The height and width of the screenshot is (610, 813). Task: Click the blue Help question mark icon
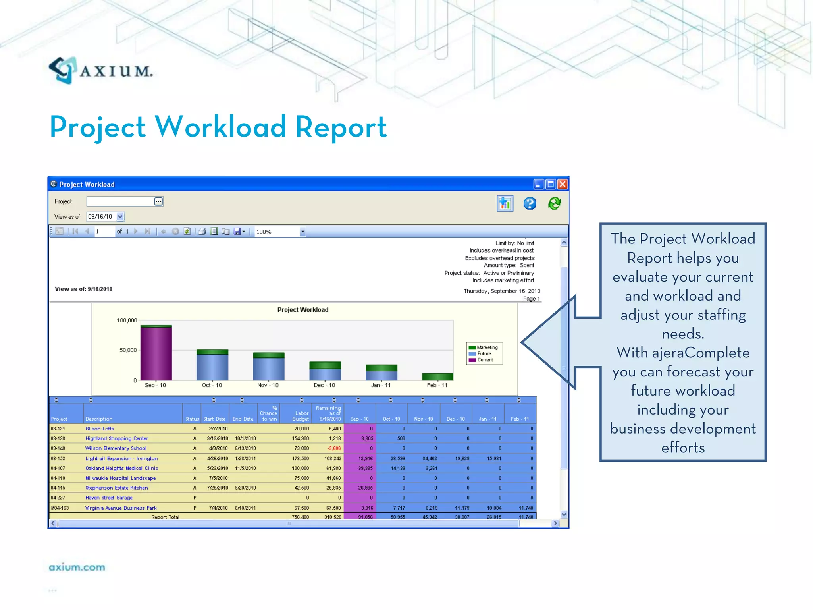530,204
